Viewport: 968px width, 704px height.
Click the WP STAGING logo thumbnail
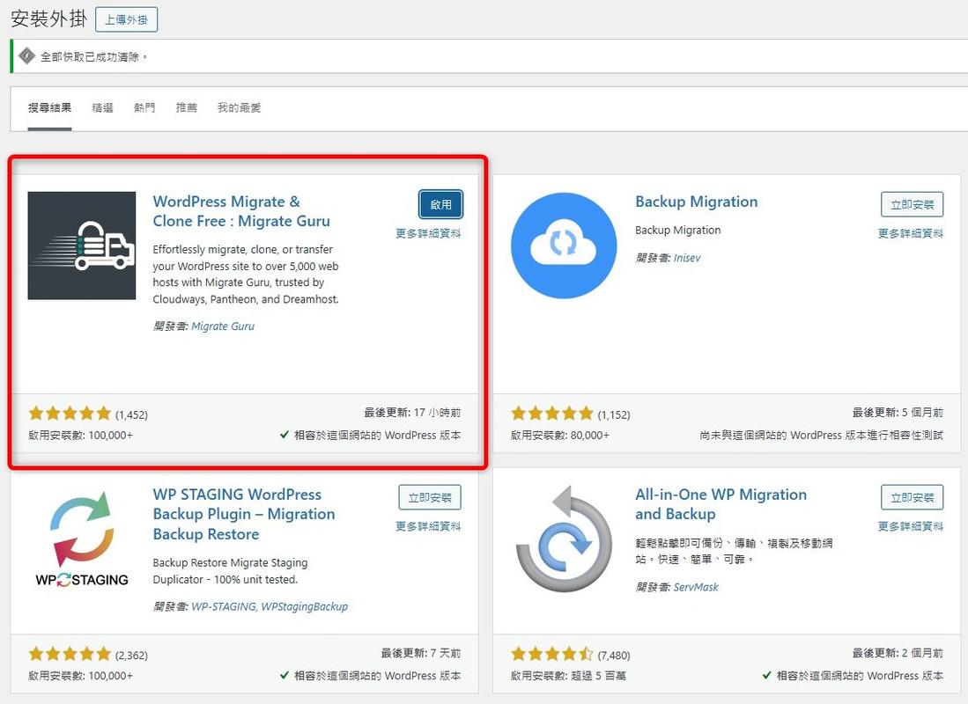82,539
